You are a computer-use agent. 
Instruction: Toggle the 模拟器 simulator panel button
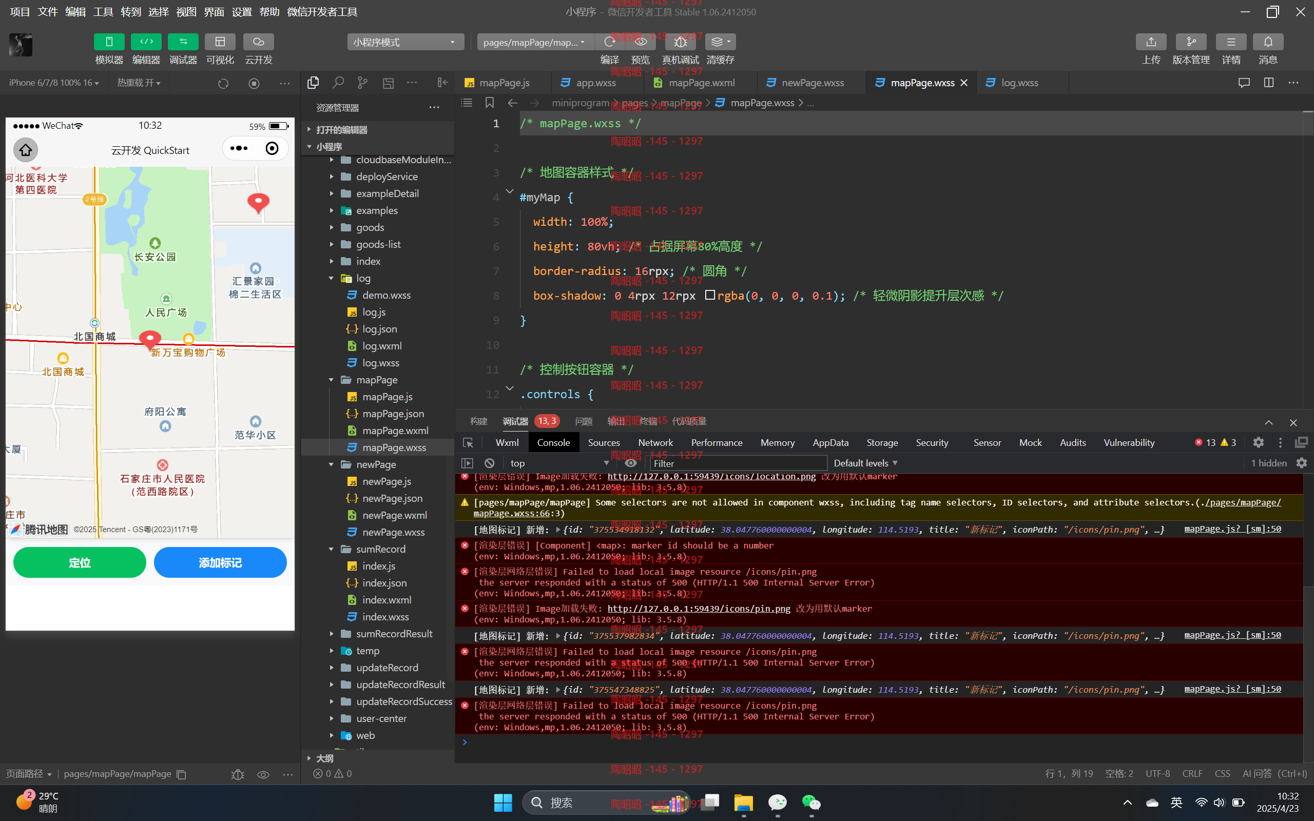click(x=109, y=42)
